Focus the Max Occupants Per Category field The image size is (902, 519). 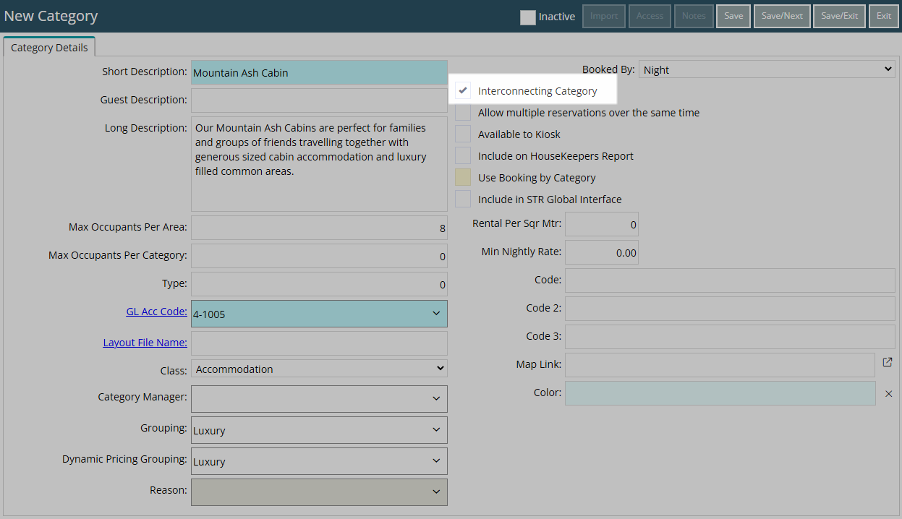point(319,256)
